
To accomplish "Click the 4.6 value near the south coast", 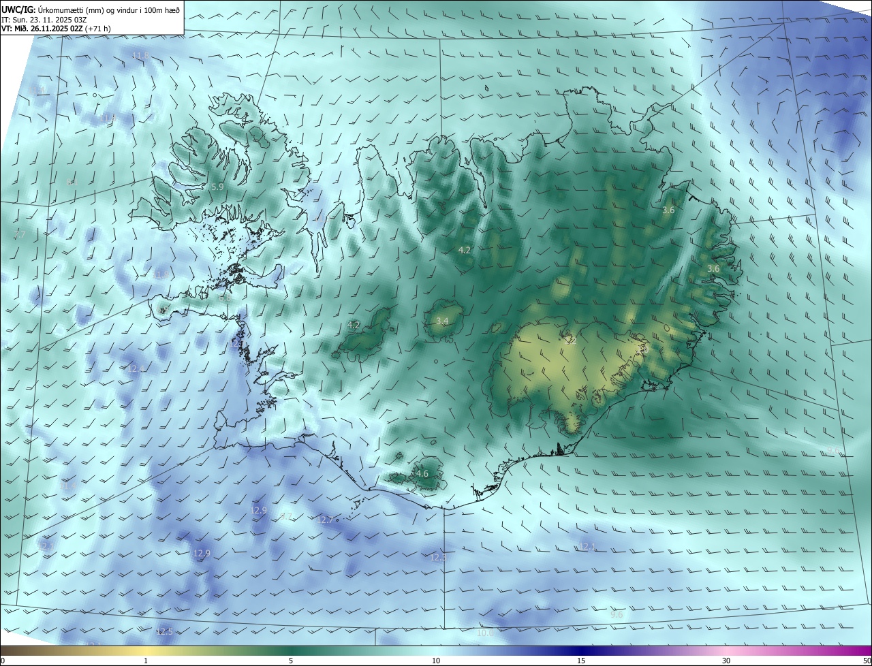I will pos(422,473).
